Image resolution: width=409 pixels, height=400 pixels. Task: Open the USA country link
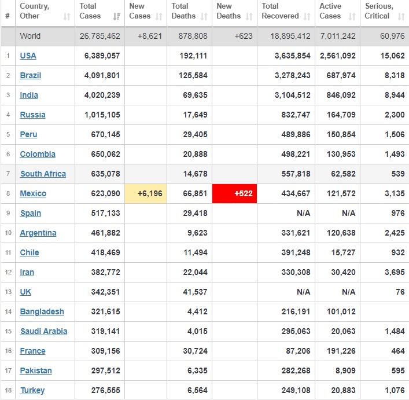[x=28, y=56]
